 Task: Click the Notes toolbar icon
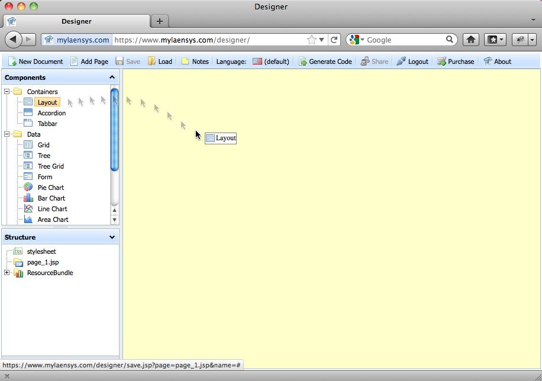[186, 61]
